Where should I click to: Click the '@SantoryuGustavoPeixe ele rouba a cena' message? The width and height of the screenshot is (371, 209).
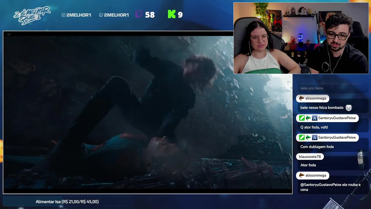pyautogui.click(x=330, y=187)
